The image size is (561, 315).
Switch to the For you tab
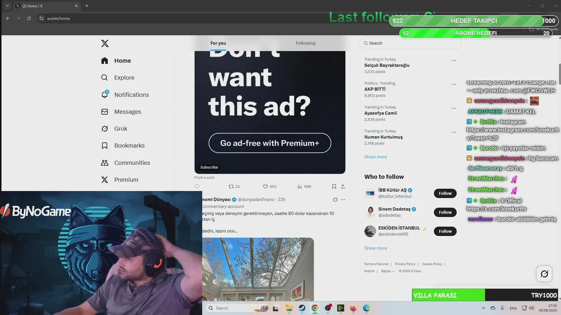point(218,43)
